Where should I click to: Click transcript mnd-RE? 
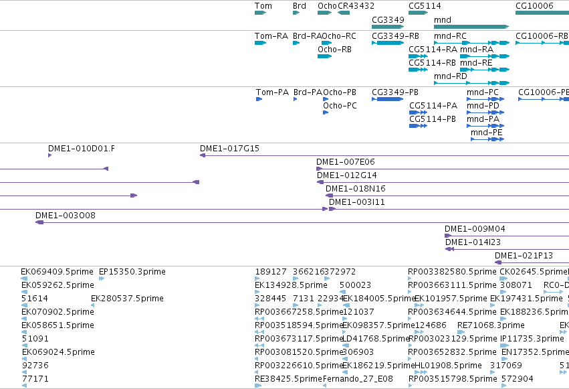[485, 70]
